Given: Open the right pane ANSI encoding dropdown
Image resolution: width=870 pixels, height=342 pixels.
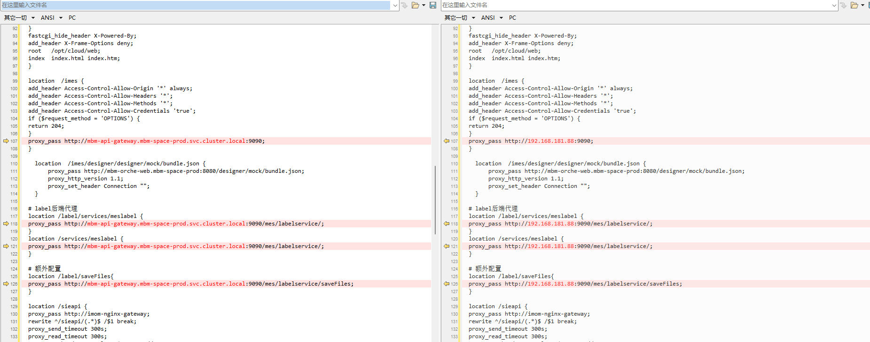Looking at the screenshot, I should point(492,18).
